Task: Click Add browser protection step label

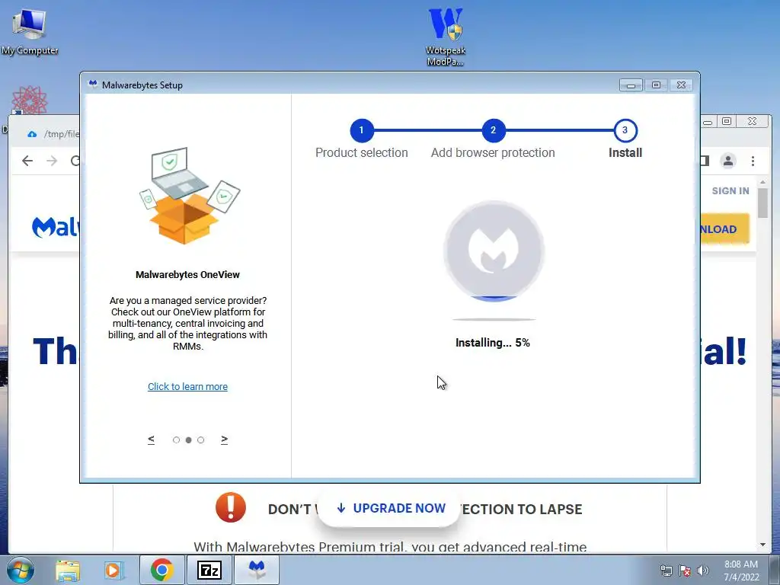Action: pyautogui.click(x=493, y=152)
